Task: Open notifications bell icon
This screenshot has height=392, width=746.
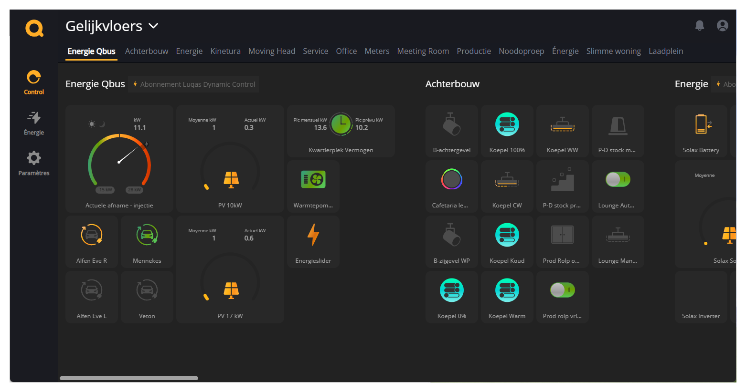Action: point(699,26)
